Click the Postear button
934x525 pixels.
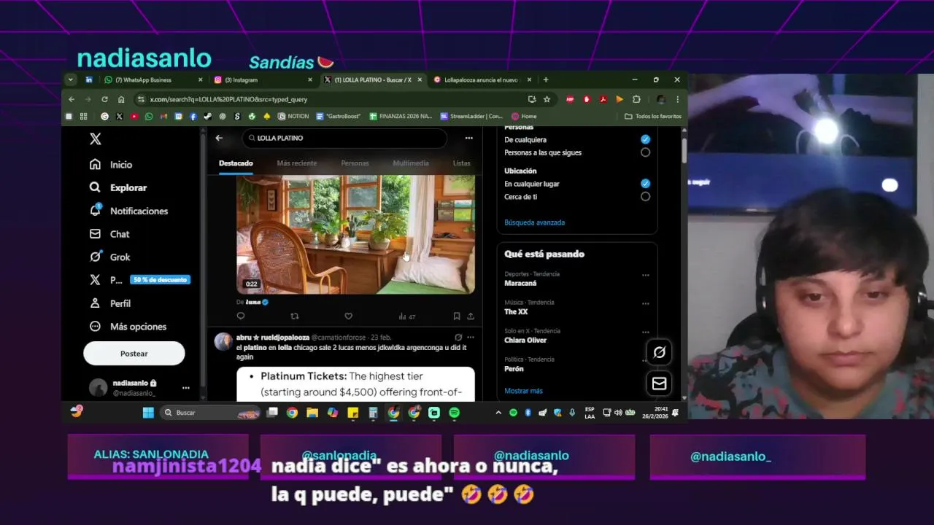[134, 354]
